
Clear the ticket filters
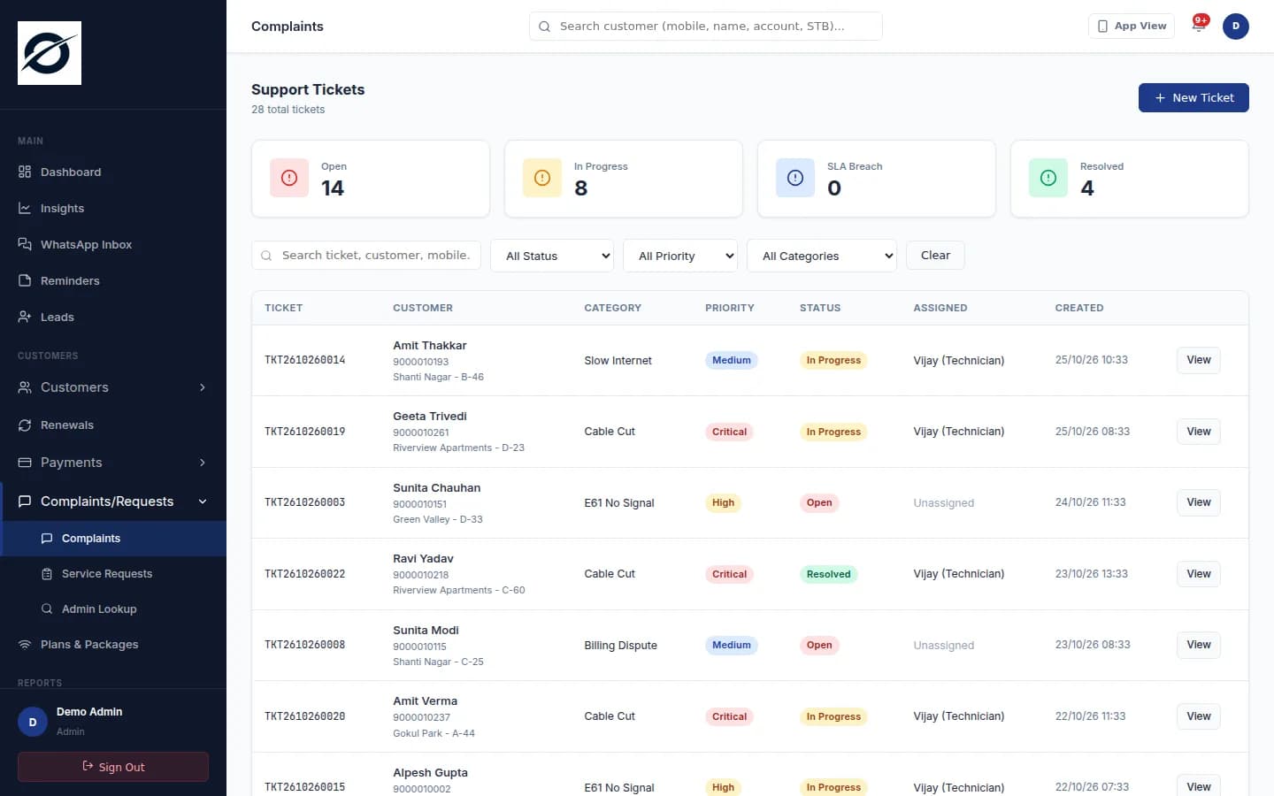[935, 255]
